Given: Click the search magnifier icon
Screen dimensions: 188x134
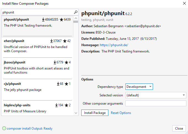Looking at the screenshot, I should pyautogui.click(x=76, y=12).
